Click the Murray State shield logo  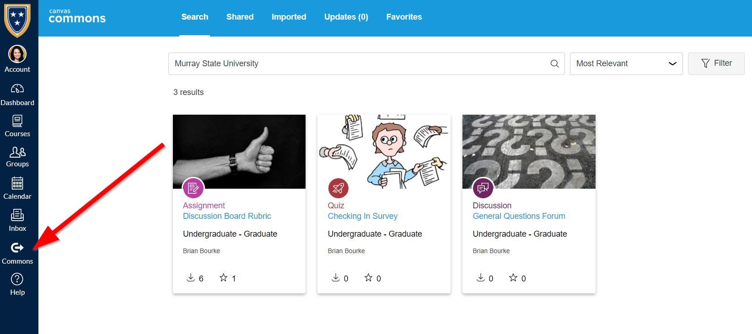(x=17, y=20)
